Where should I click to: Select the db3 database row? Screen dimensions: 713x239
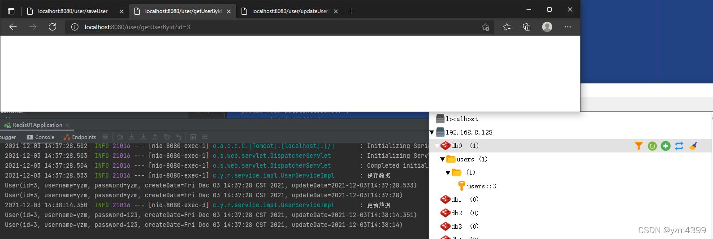coord(459,226)
